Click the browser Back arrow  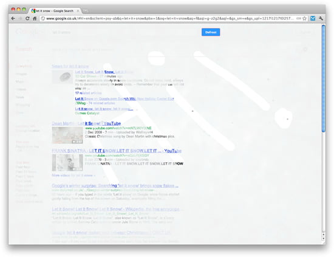click(13, 19)
